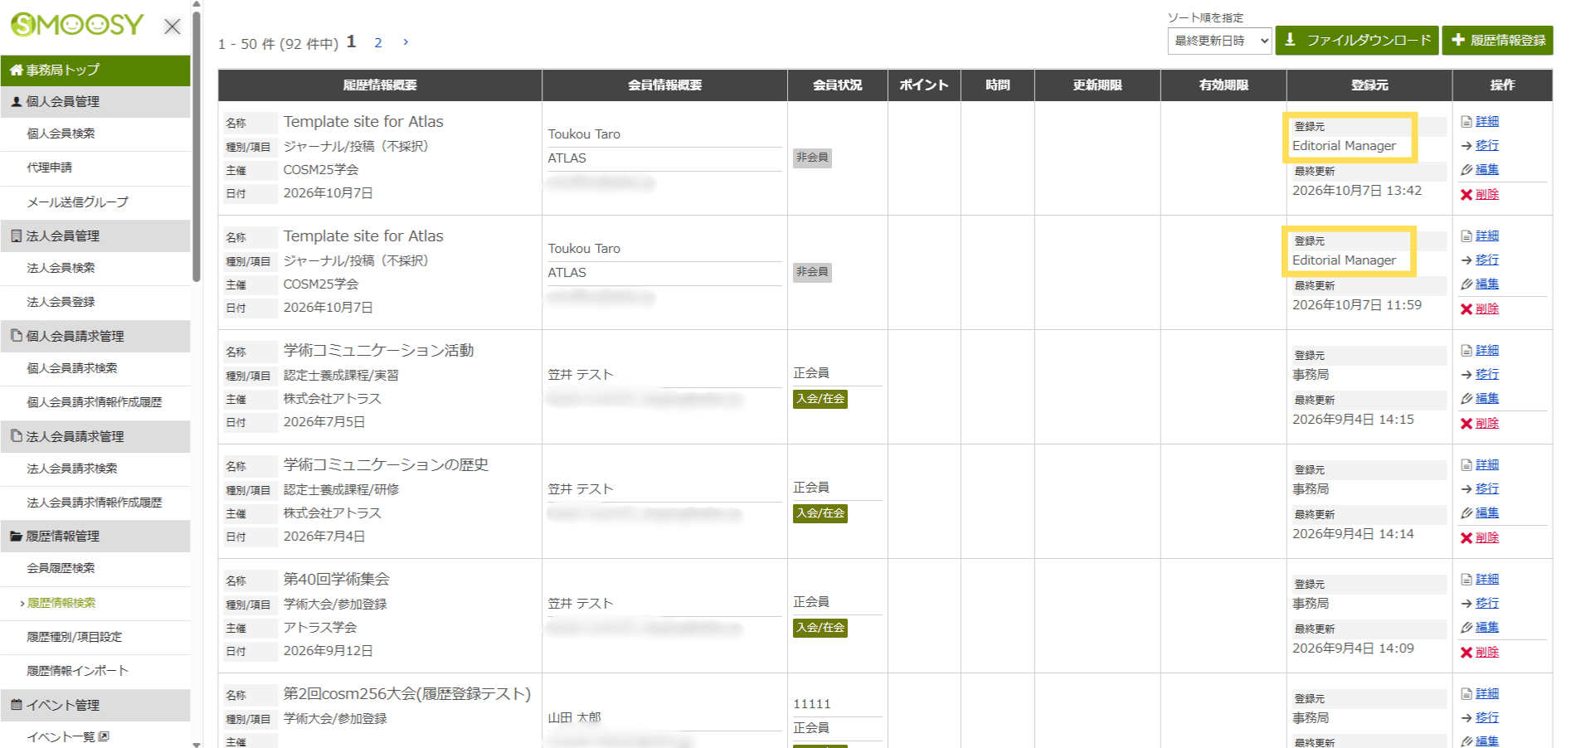Screen dimensions: 1576x748
Task: Click red X delete icon for 13:42 row
Action: [1467, 195]
